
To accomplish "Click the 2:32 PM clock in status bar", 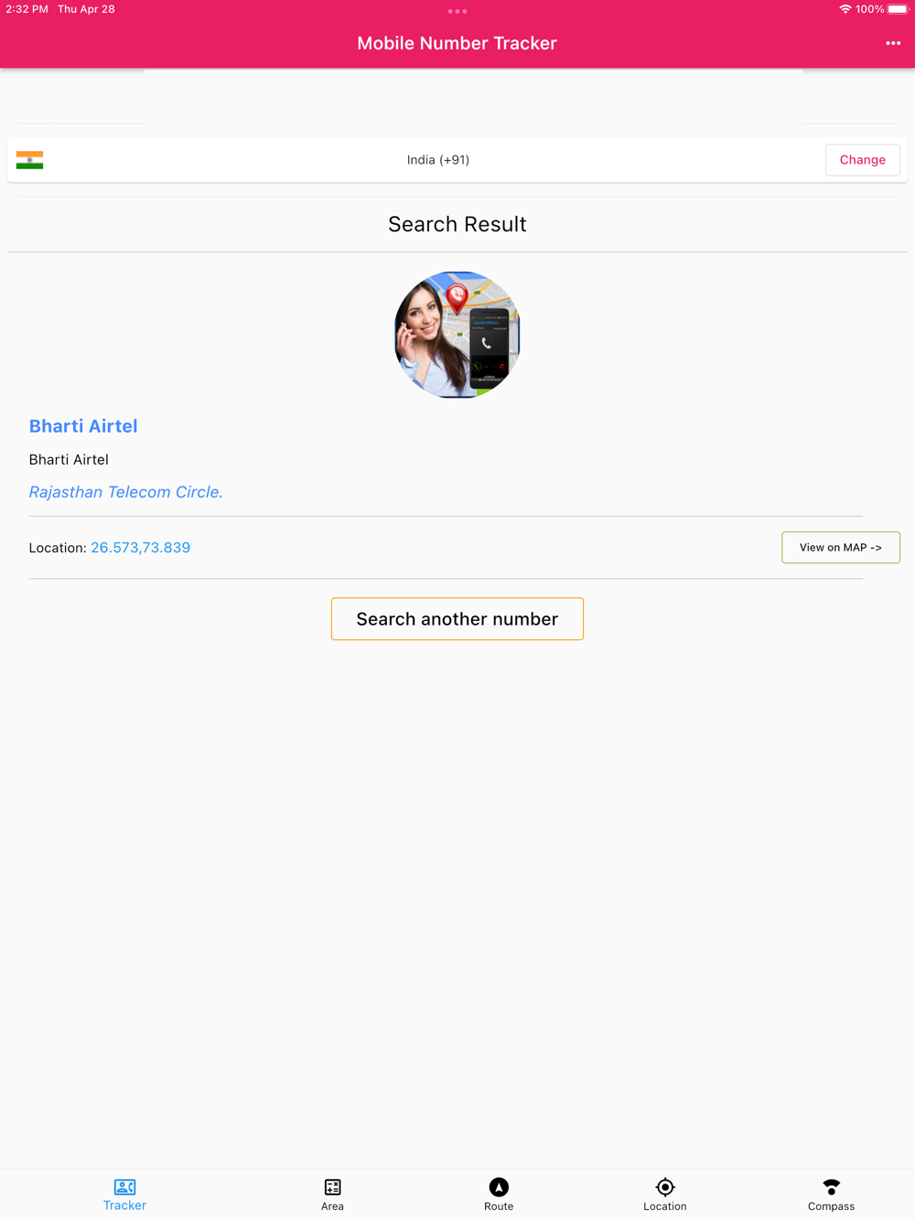I will click(x=27, y=9).
